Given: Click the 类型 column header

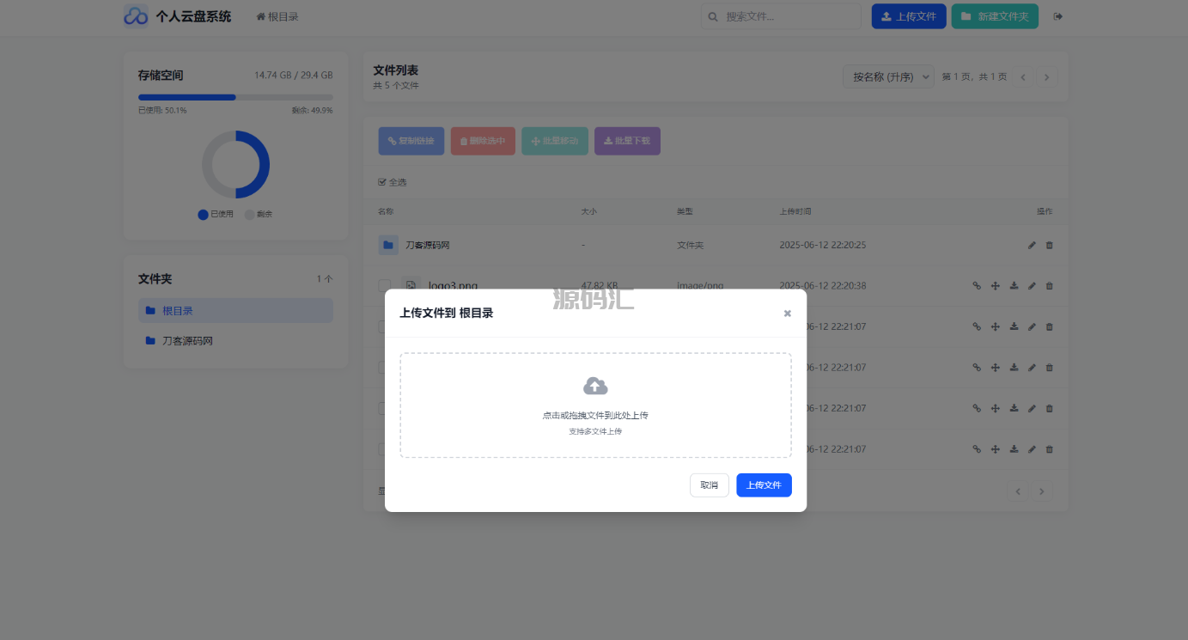Looking at the screenshot, I should [685, 211].
